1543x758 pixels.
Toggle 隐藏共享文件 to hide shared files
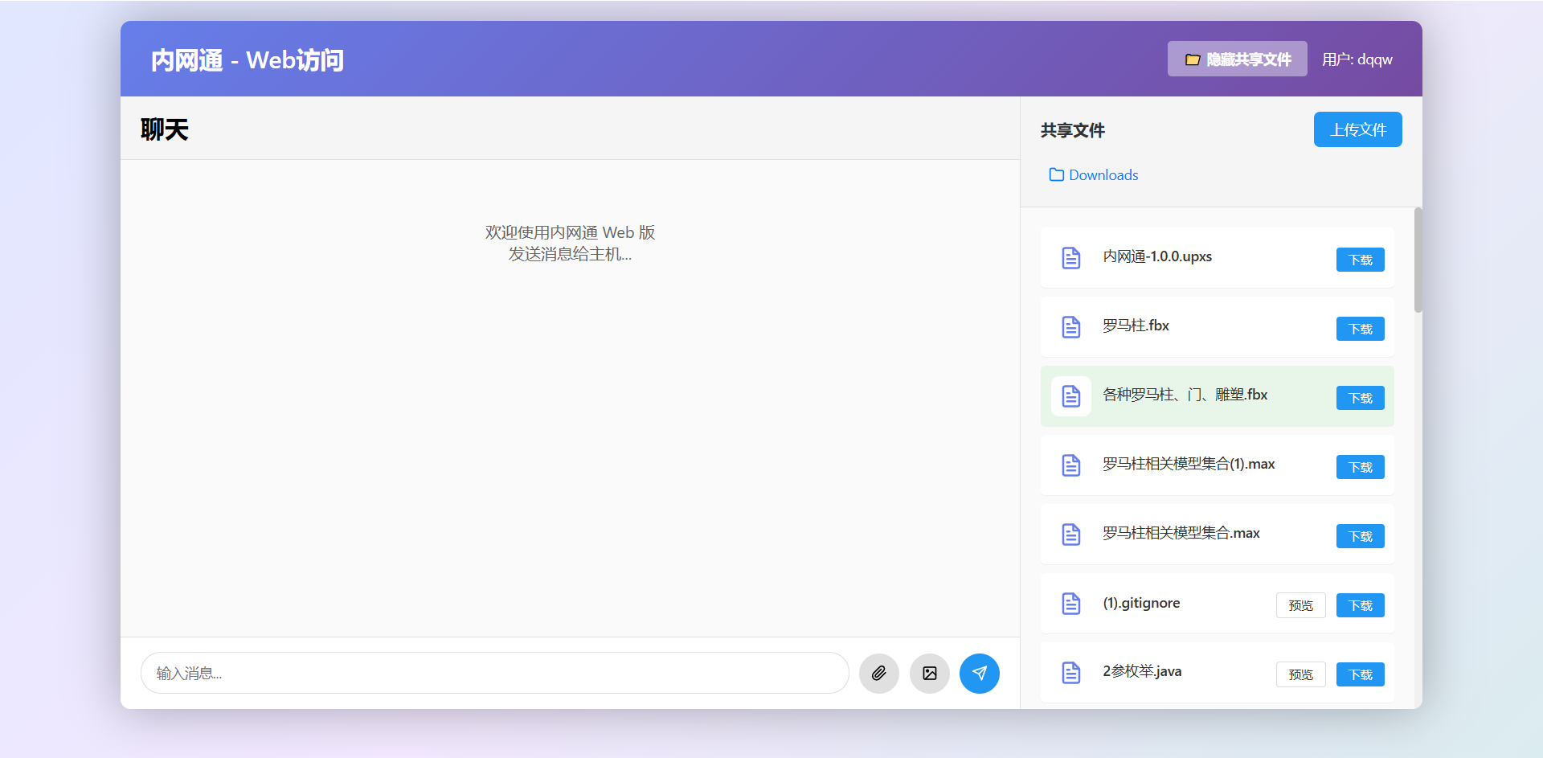(x=1237, y=59)
